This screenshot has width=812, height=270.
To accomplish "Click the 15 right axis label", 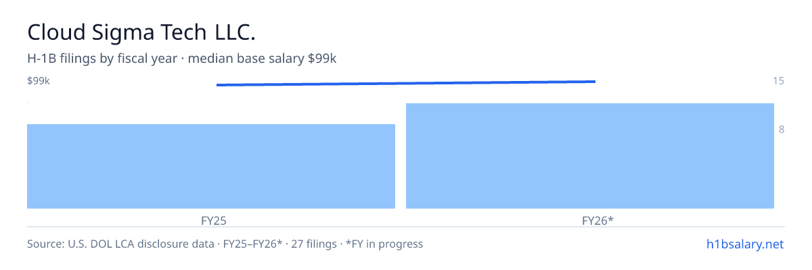I will click(x=778, y=81).
